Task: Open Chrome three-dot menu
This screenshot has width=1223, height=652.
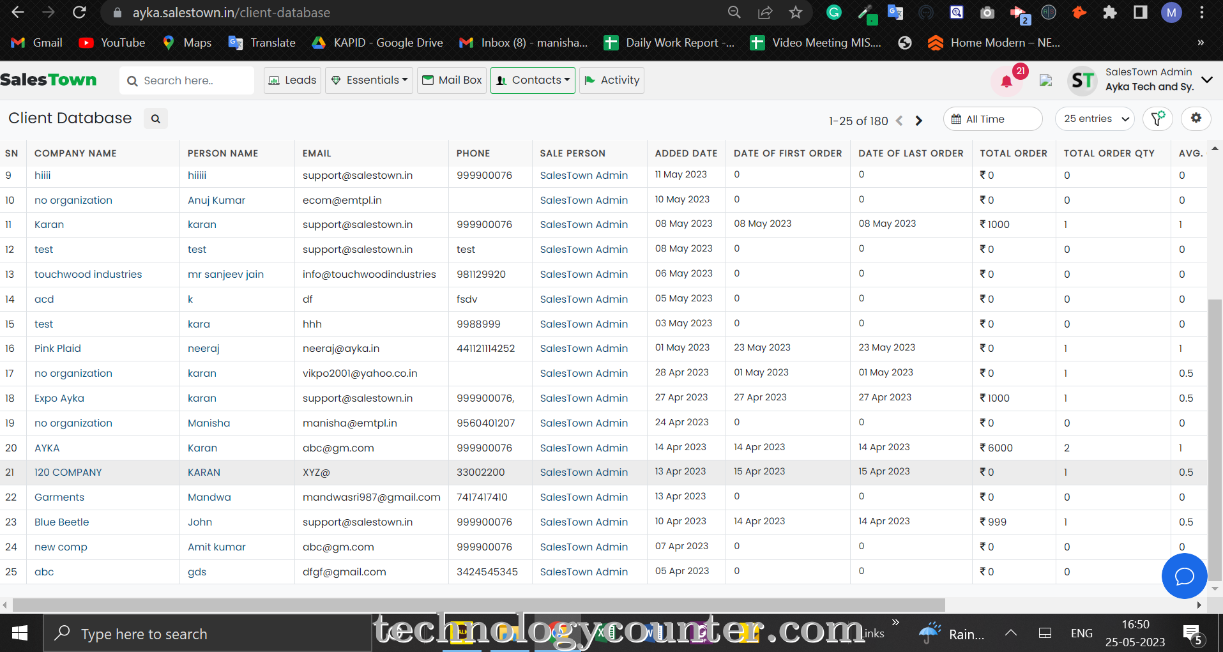Action: [x=1202, y=12]
